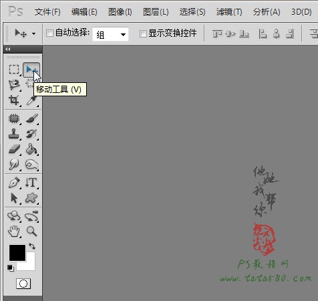Image resolution: width=318 pixels, height=301 pixels.
Task: Select the Vertical Type tool
Action: [31, 183]
